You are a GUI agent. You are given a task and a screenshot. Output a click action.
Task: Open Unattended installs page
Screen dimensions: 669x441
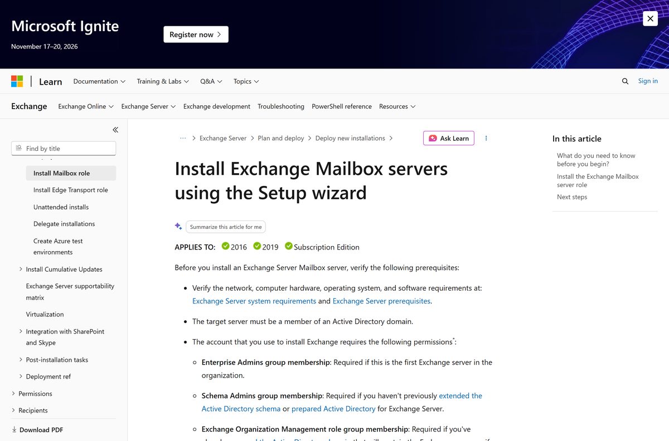coord(61,207)
